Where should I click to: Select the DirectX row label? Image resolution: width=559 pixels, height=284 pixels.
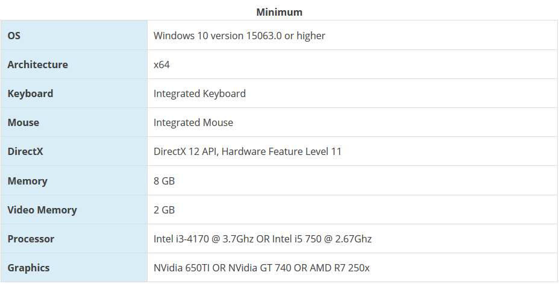pyautogui.click(x=25, y=151)
